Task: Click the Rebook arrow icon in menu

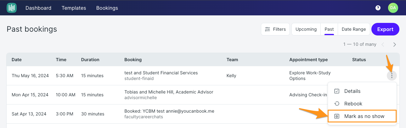Action: click(337, 104)
